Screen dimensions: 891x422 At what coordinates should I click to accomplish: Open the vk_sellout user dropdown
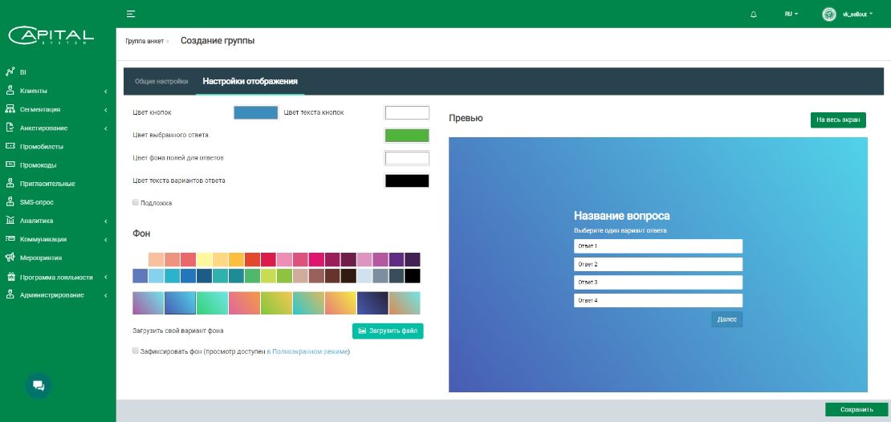[857, 14]
